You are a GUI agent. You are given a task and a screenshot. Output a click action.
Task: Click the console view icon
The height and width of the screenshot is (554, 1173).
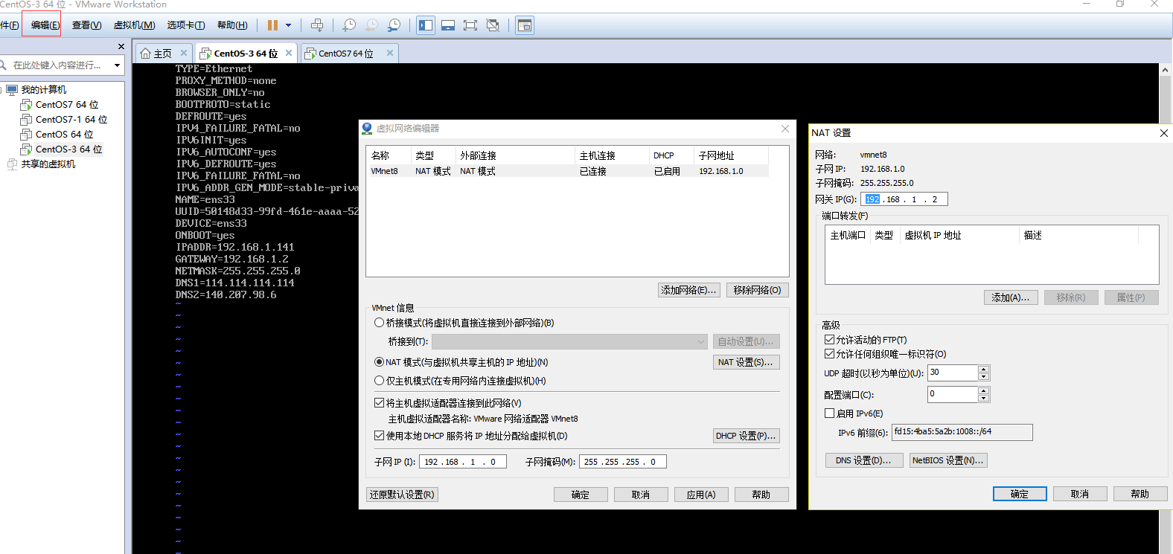click(525, 25)
